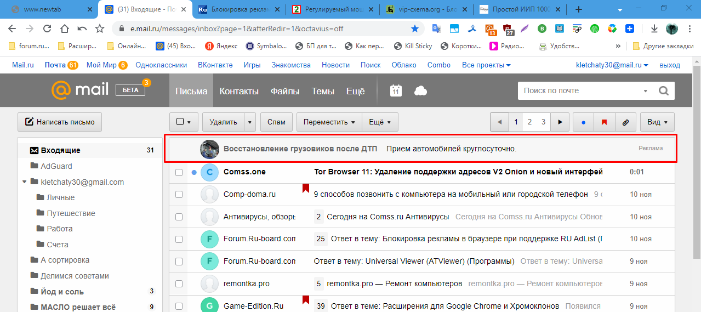Mark Comss.one message unread dot
The image size is (701, 312).
[x=194, y=172]
